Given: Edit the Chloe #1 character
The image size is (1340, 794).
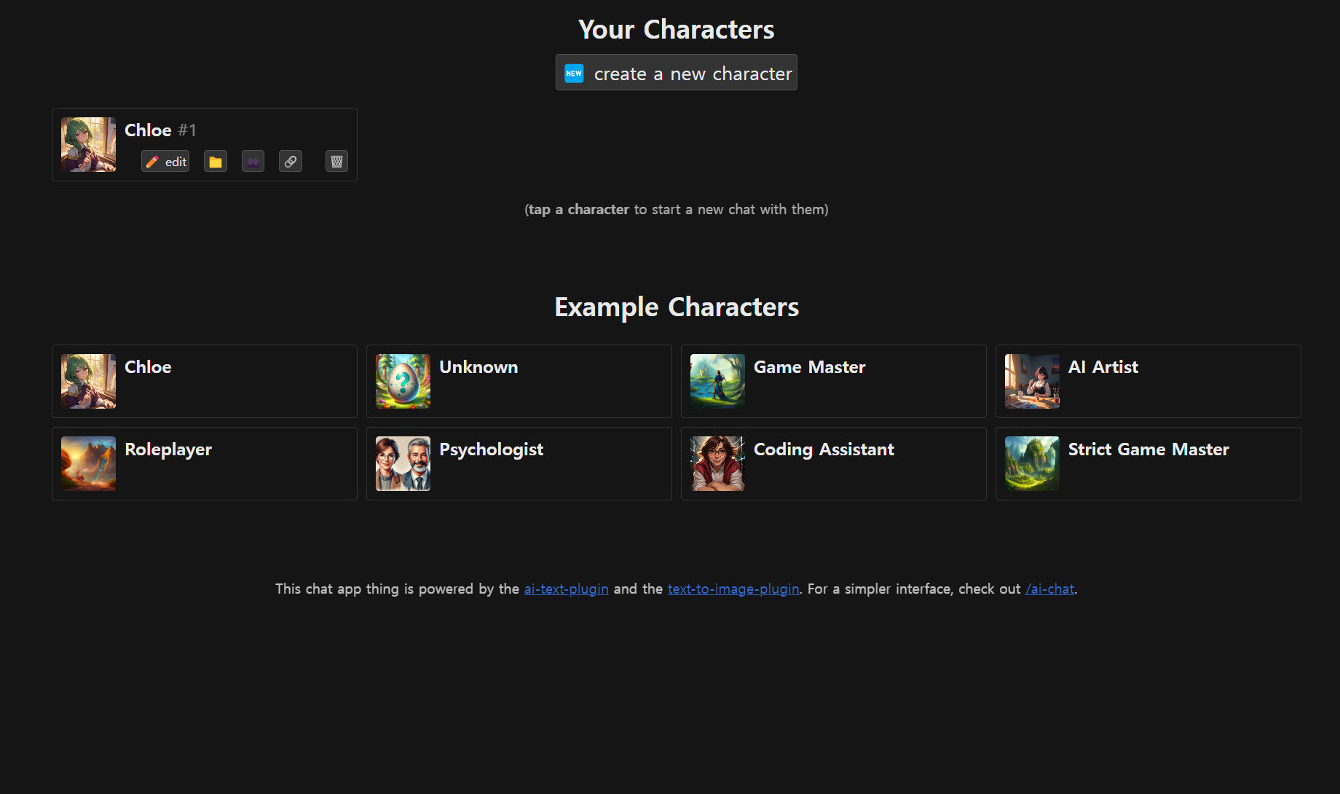Looking at the screenshot, I should click(165, 162).
